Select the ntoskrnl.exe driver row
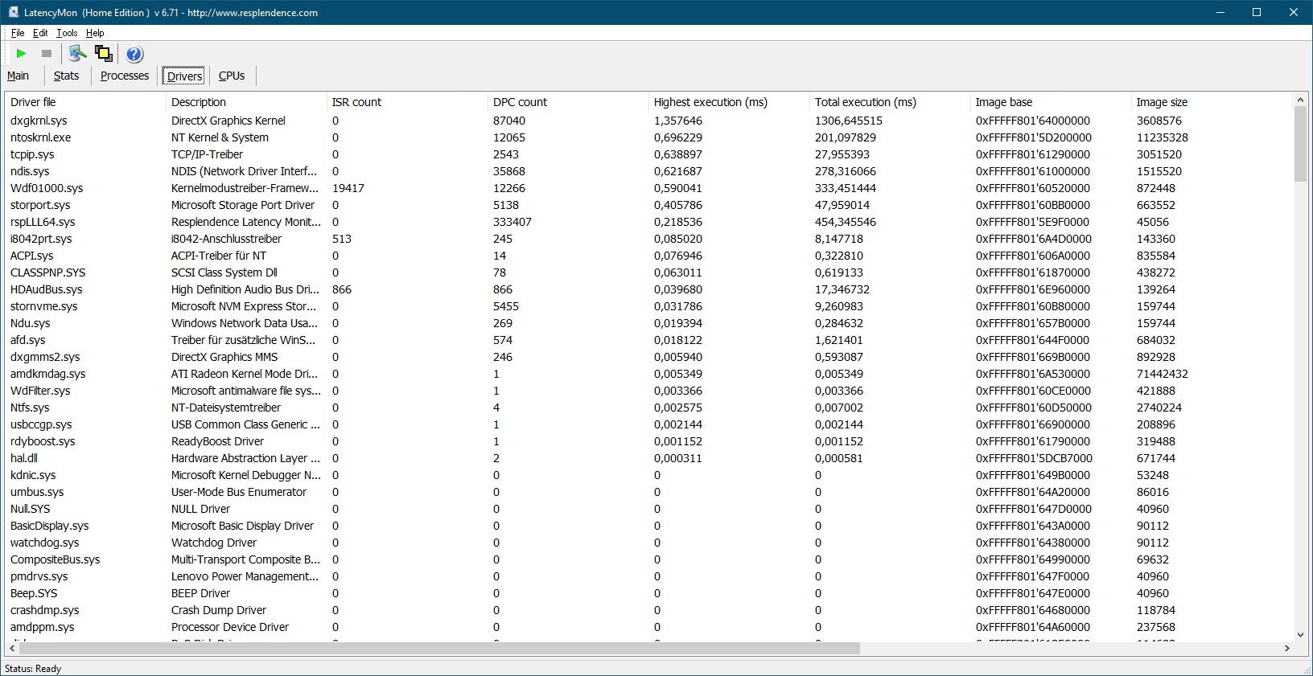1313x676 pixels. pyautogui.click(x=649, y=137)
